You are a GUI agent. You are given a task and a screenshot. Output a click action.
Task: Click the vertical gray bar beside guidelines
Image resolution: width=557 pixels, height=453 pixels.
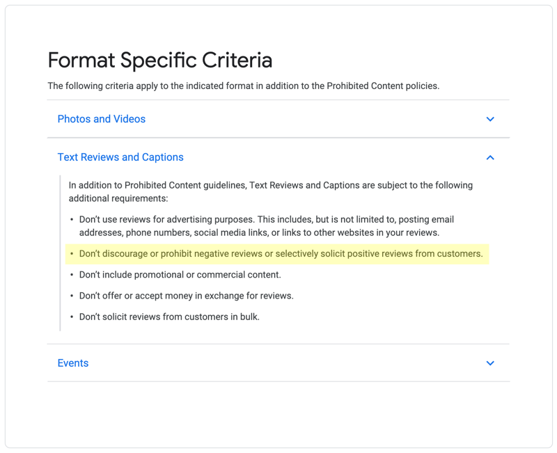60,253
